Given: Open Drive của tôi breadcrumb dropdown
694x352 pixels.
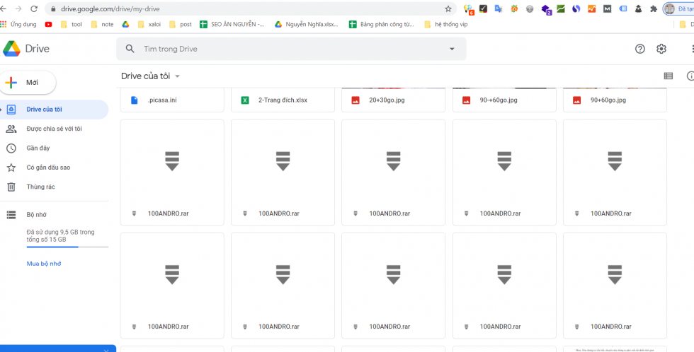Looking at the screenshot, I should 178,76.
